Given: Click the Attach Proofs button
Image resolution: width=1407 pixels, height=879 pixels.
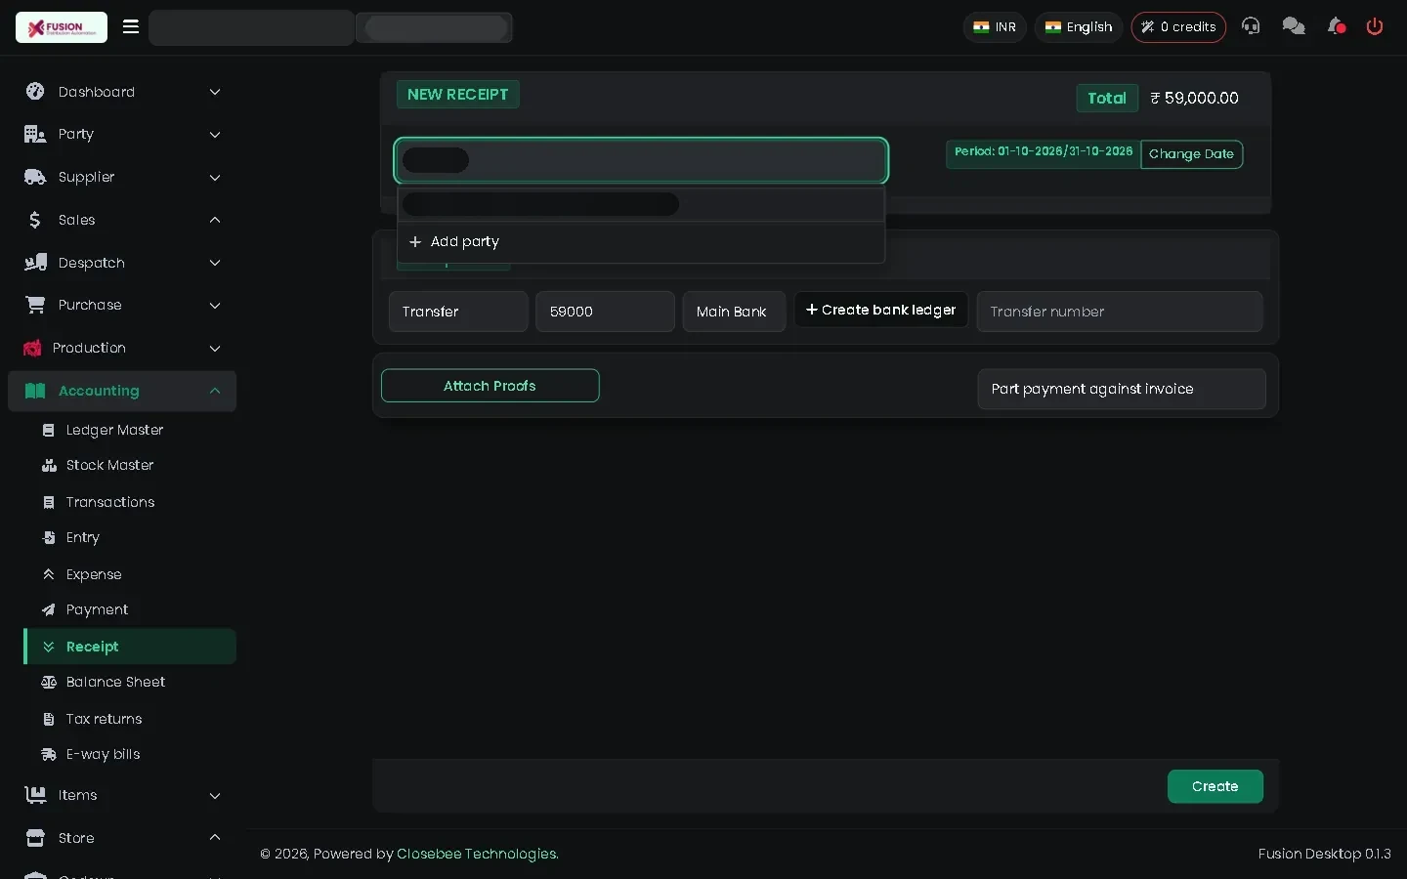Looking at the screenshot, I should [x=490, y=386].
